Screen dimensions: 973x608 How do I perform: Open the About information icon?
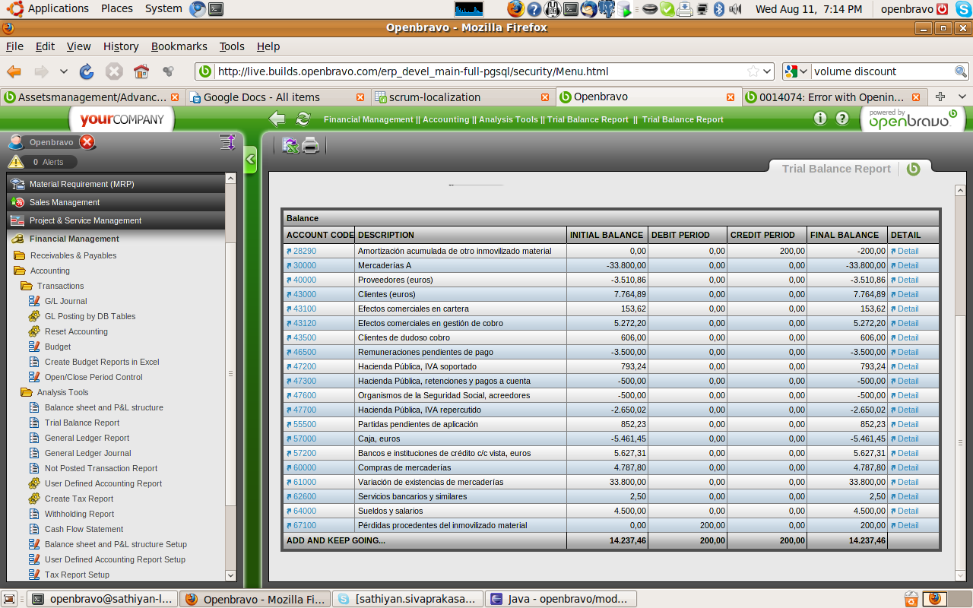click(x=820, y=119)
